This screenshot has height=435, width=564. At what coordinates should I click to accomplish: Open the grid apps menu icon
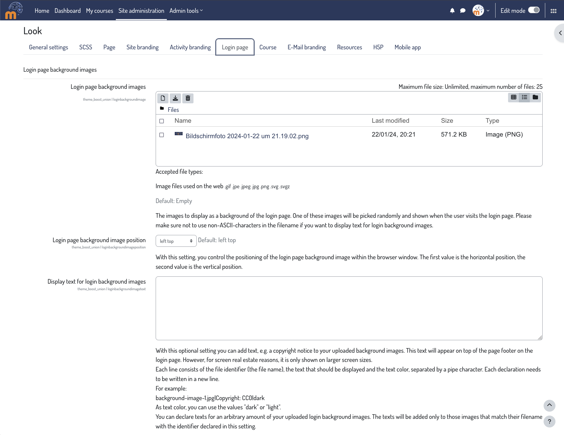(553, 11)
